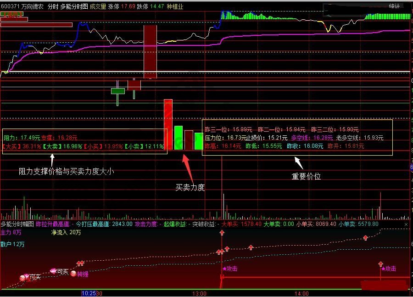The width and height of the screenshot is (413, 297).
Task: Click the stock name 600371 万向德农
Action: point(22,6)
